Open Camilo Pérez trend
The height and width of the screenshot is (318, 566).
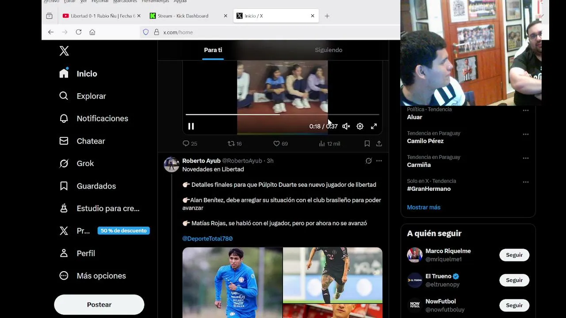(x=425, y=141)
